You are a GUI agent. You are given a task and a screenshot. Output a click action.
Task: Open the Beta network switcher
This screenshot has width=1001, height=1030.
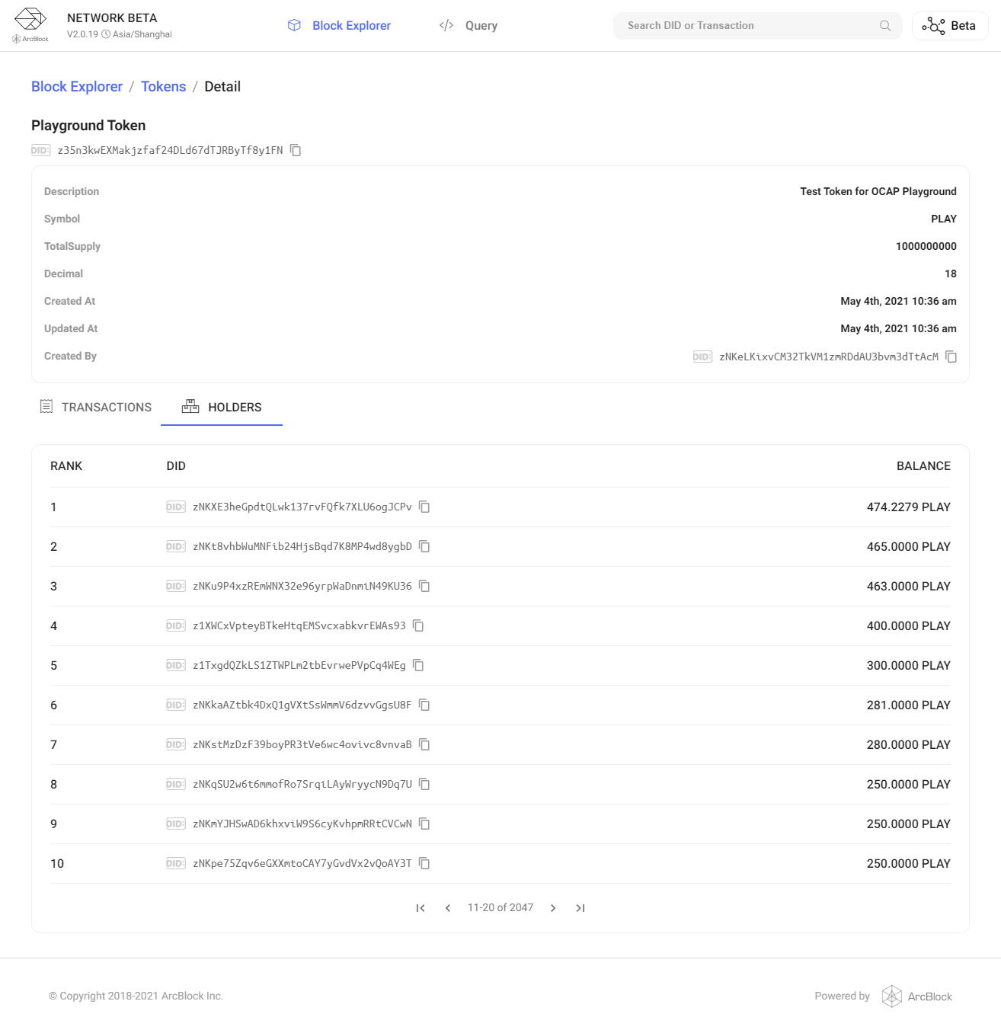[949, 26]
